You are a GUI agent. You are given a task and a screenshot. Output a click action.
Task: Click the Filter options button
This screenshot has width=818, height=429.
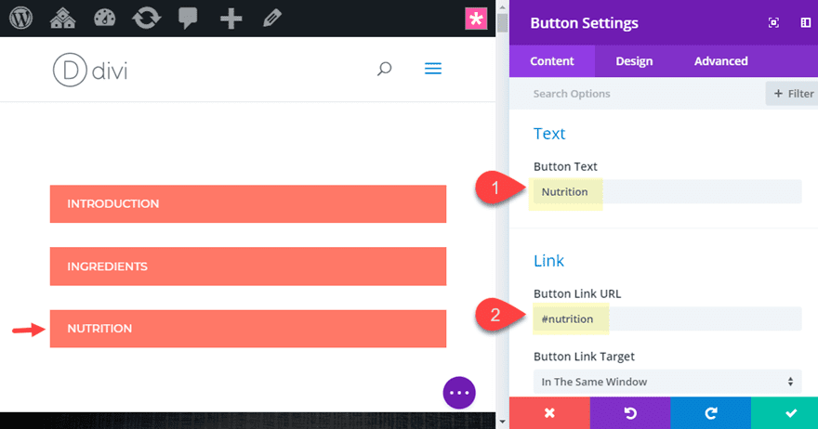pos(791,93)
